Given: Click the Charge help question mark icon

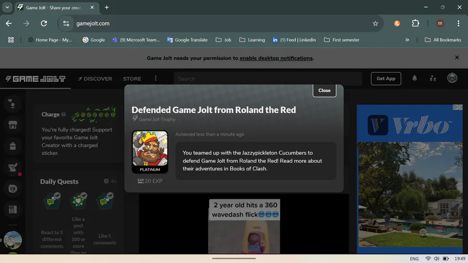Looking at the screenshot, I should click(63, 114).
